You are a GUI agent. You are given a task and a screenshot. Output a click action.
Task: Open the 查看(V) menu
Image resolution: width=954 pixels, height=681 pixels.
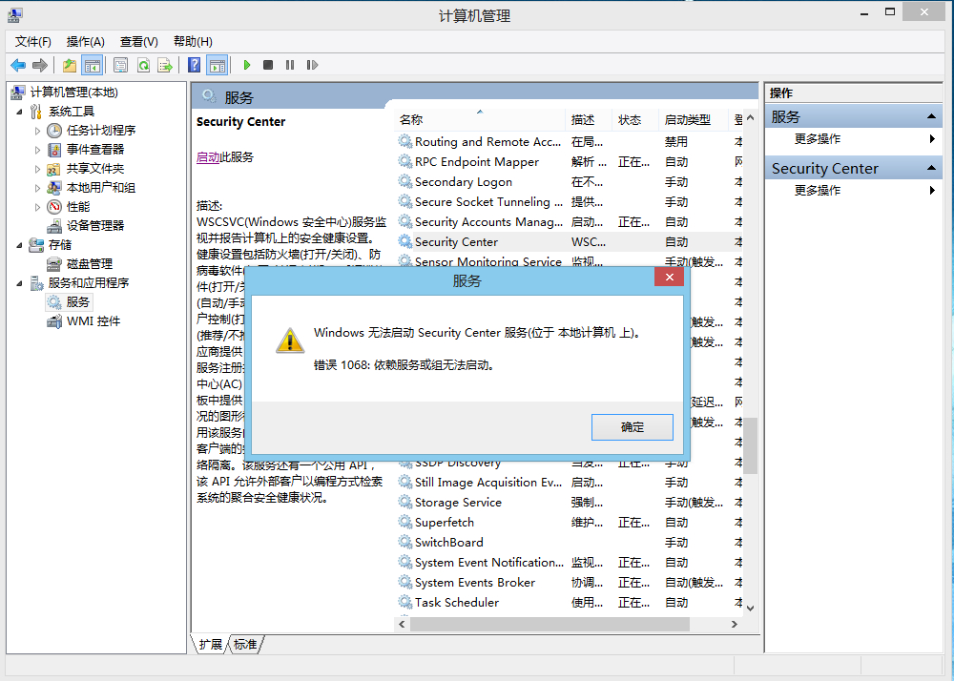click(x=138, y=41)
